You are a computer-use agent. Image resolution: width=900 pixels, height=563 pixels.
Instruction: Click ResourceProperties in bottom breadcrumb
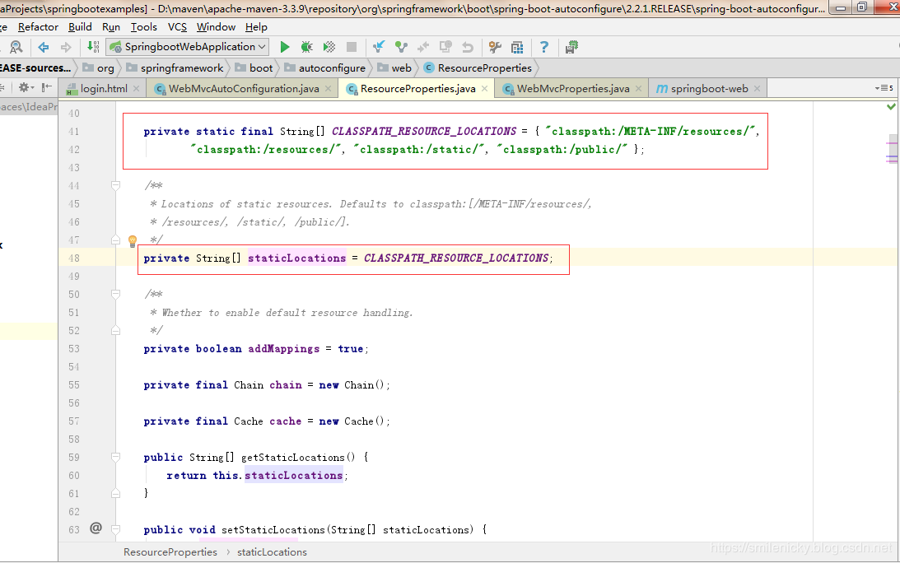(170, 552)
